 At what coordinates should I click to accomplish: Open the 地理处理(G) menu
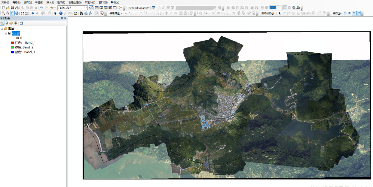75,2
